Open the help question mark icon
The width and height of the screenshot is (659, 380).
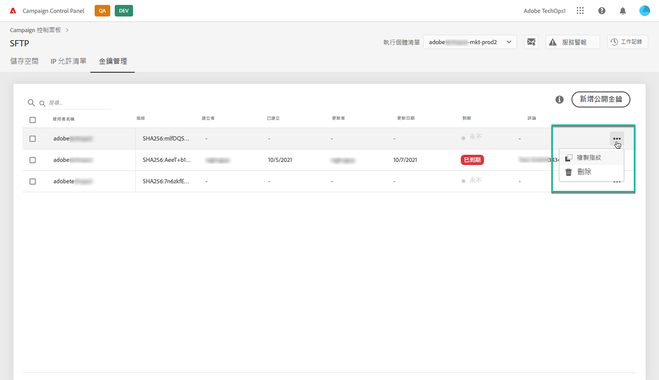[602, 11]
